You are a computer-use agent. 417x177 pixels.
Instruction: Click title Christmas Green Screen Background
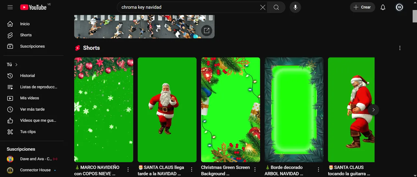[x=225, y=170]
